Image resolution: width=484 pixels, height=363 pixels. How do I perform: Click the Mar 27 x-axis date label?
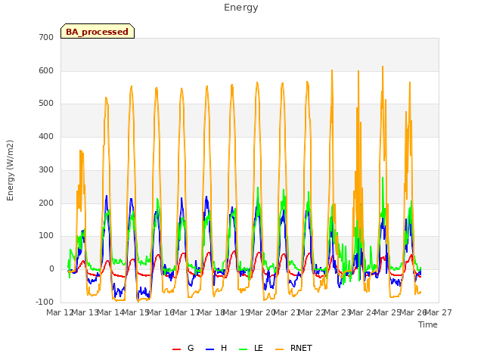[439, 312]
